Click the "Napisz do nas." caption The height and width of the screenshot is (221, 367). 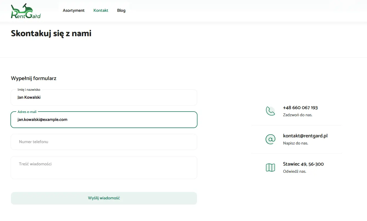click(295, 143)
